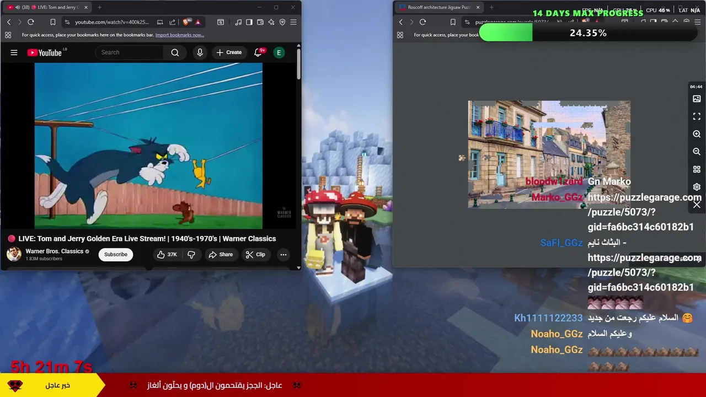This screenshot has width=706, height=397.
Task: Click the puzzlegarage.com address bar
Action: tap(511, 22)
